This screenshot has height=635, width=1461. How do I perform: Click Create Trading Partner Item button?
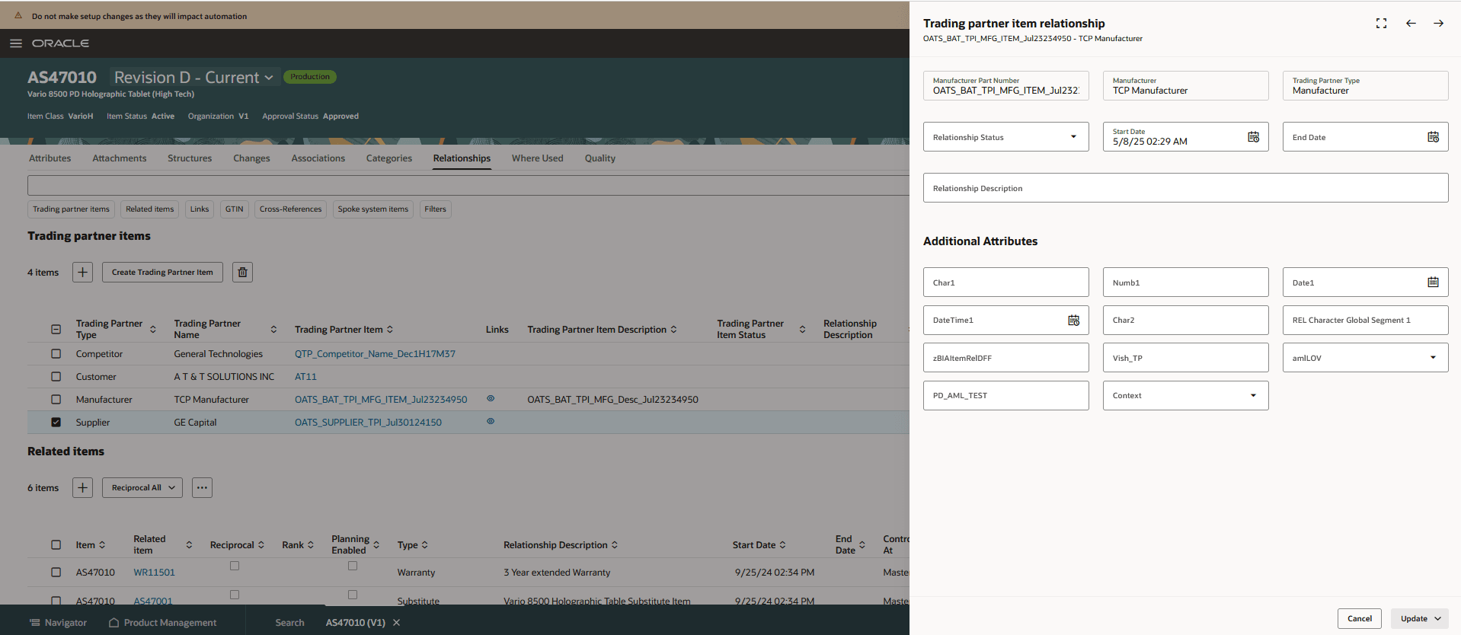coord(162,272)
